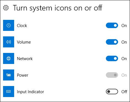This screenshot has height=102, width=130.
Task: Select the Clock label text
Action: 22,26
